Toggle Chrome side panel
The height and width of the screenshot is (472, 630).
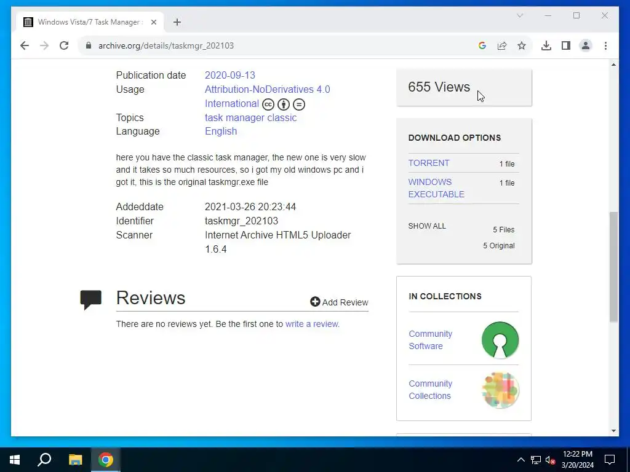coord(566,45)
